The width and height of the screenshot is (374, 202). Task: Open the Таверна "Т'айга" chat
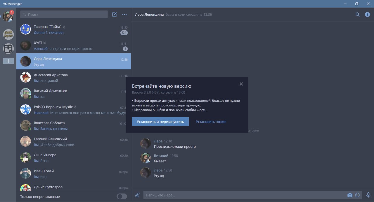click(74, 29)
